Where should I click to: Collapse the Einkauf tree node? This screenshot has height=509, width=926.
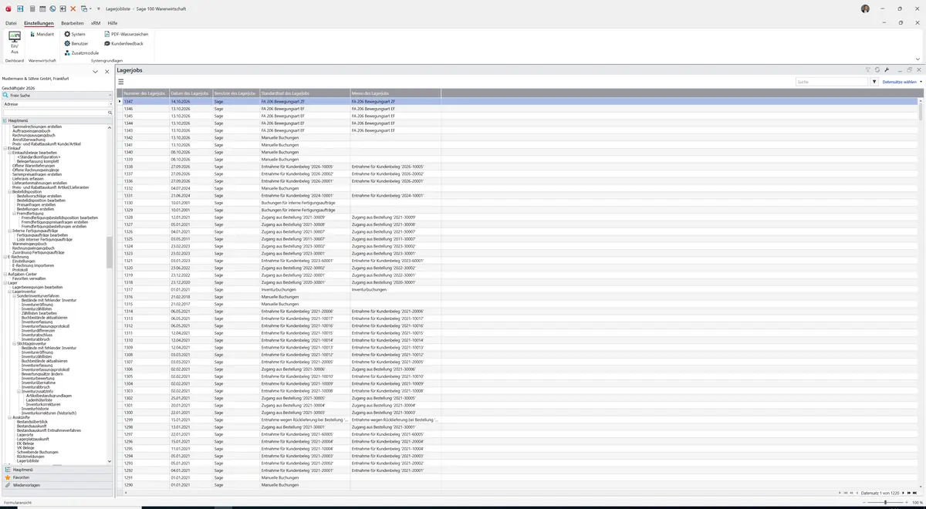point(5,148)
